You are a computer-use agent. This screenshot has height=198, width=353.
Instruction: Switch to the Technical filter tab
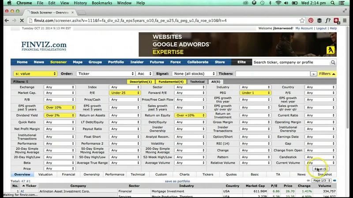point(197,82)
